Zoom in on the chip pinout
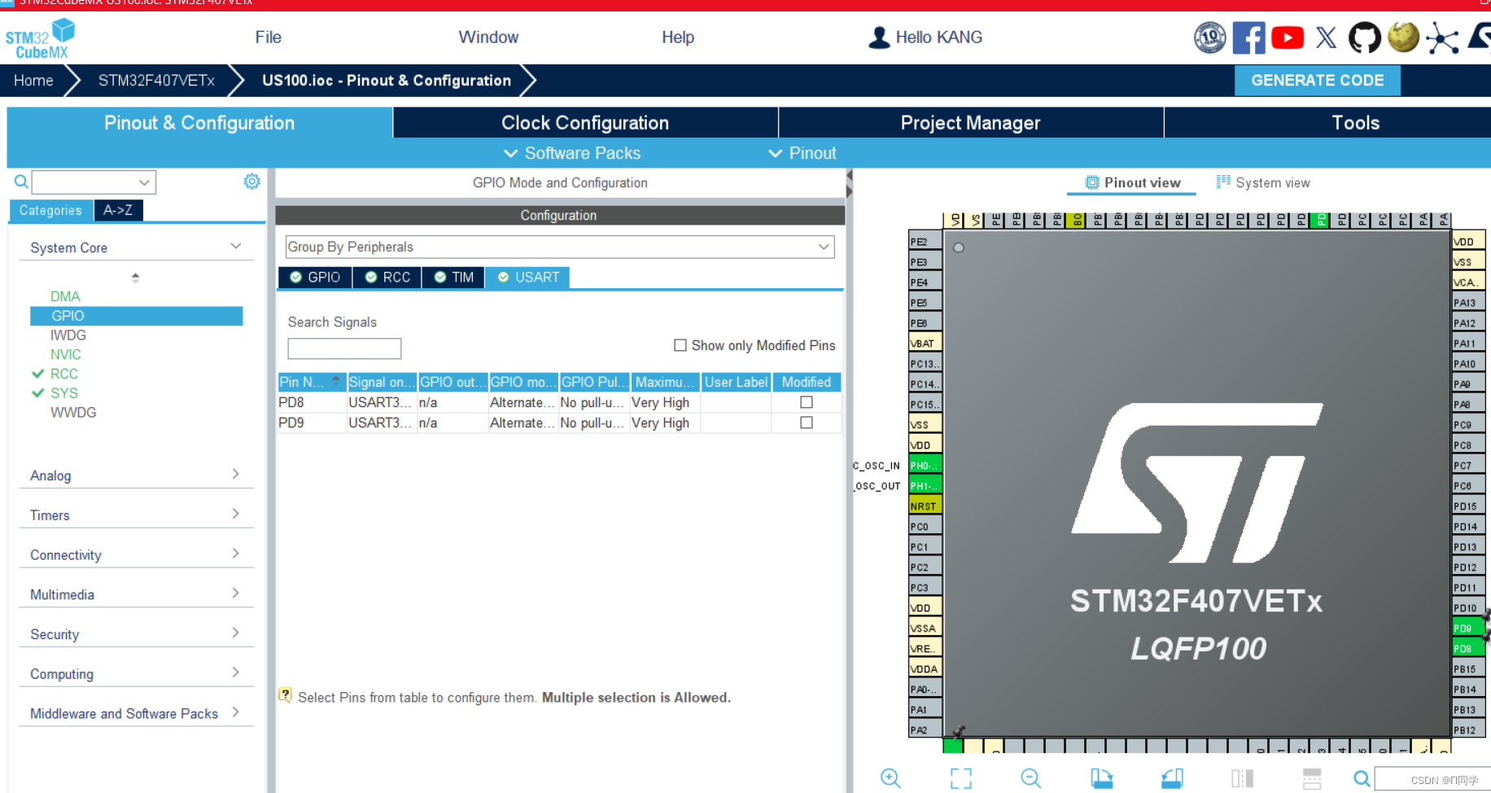1491x793 pixels. 890,778
